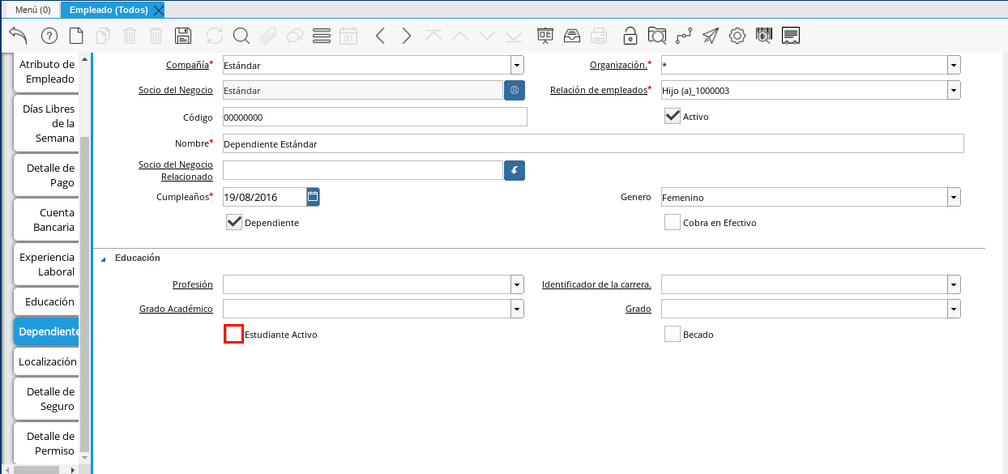Viewport: 1008px width, 474px height.
Task: Click the gear process icon in toolbar
Action: pos(737,36)
